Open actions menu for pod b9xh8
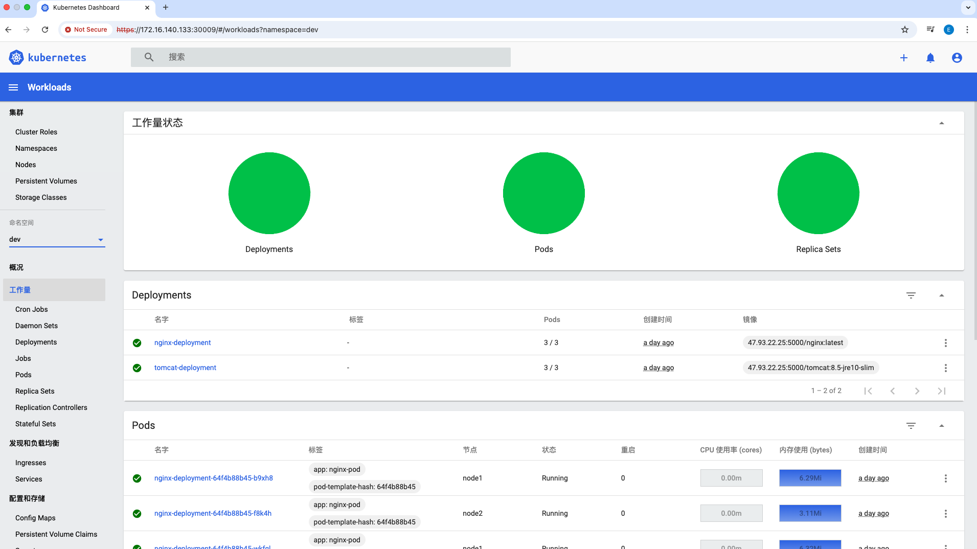Screen dimensions: 977x549 [x=946, y=478]
